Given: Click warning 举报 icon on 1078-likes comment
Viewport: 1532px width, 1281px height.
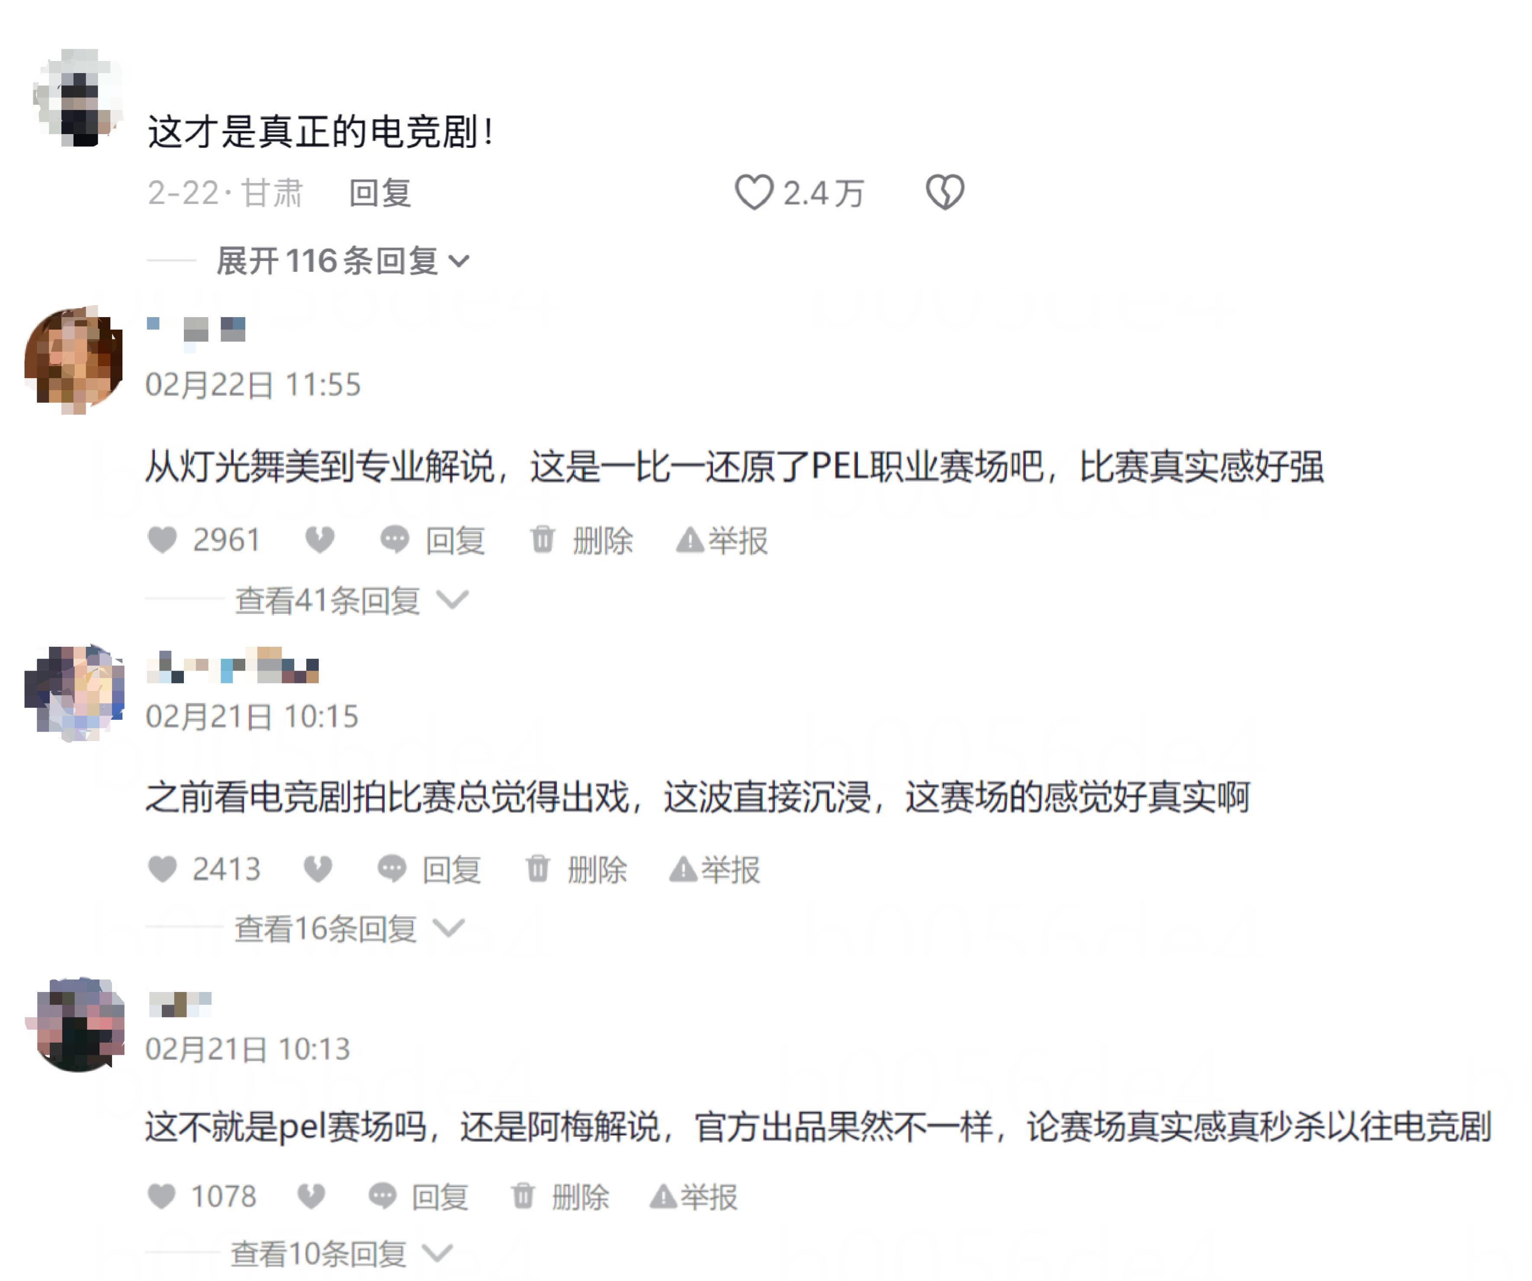Looking at the screenshot, I should (x=663, y=1197).
